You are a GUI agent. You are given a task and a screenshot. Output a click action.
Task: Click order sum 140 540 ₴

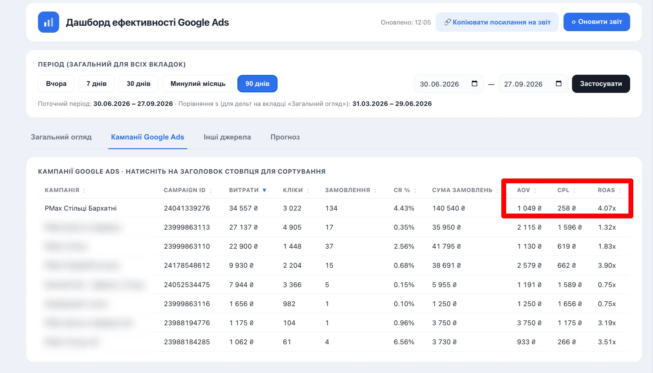tap(449, 208)
